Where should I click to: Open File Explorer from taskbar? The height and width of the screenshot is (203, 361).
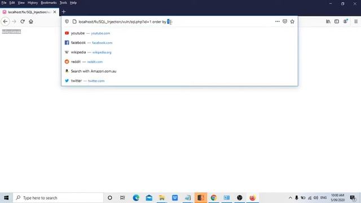[x=162, y=198]
